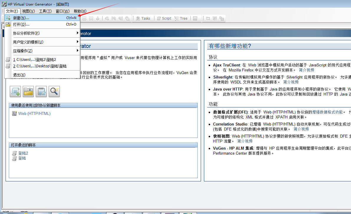The image size is (351, 214).
Task: Click the compile down-arrow toolbar icon
Action: pyautogui.click(x=98, y=19)
